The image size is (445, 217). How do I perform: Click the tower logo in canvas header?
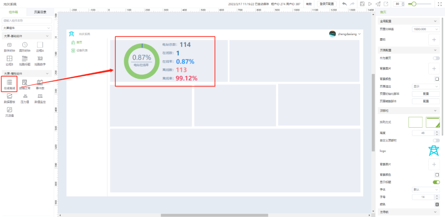pos(72,34)
